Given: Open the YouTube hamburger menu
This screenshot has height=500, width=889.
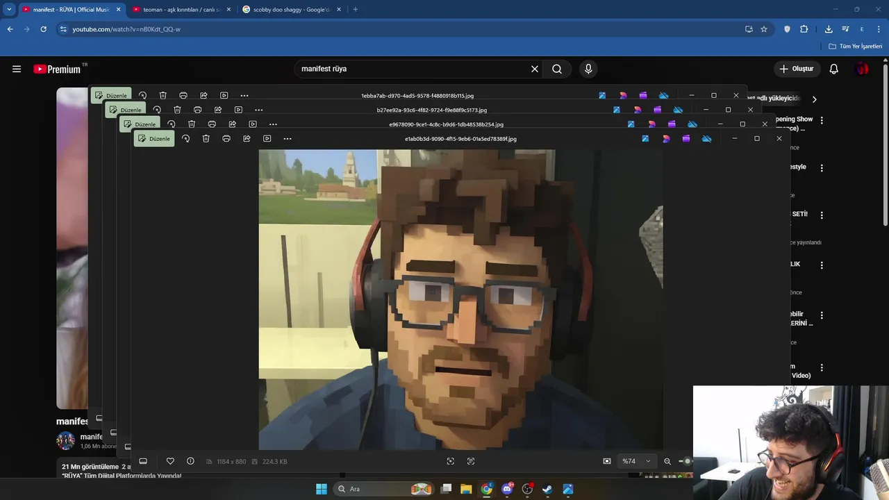Looking at the screenshot, I should pyautogui.click(x=17, y=69).
